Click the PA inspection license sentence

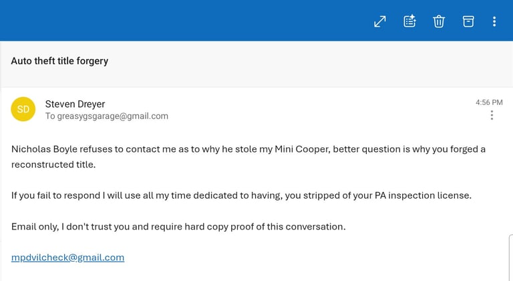[241, 195]
